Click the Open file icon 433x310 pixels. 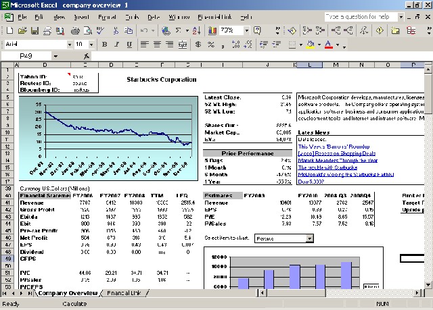click(x=22, y=30)
